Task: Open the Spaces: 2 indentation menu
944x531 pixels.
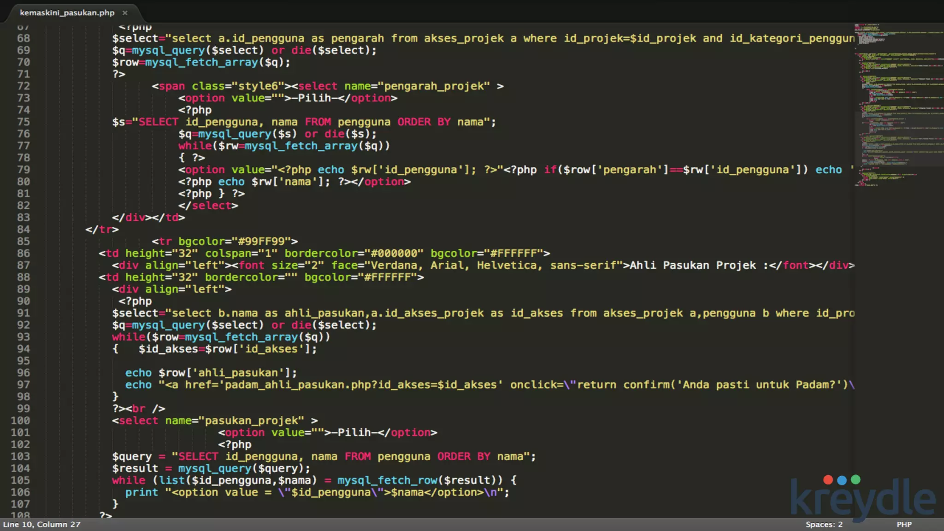Action: [824, 525]
